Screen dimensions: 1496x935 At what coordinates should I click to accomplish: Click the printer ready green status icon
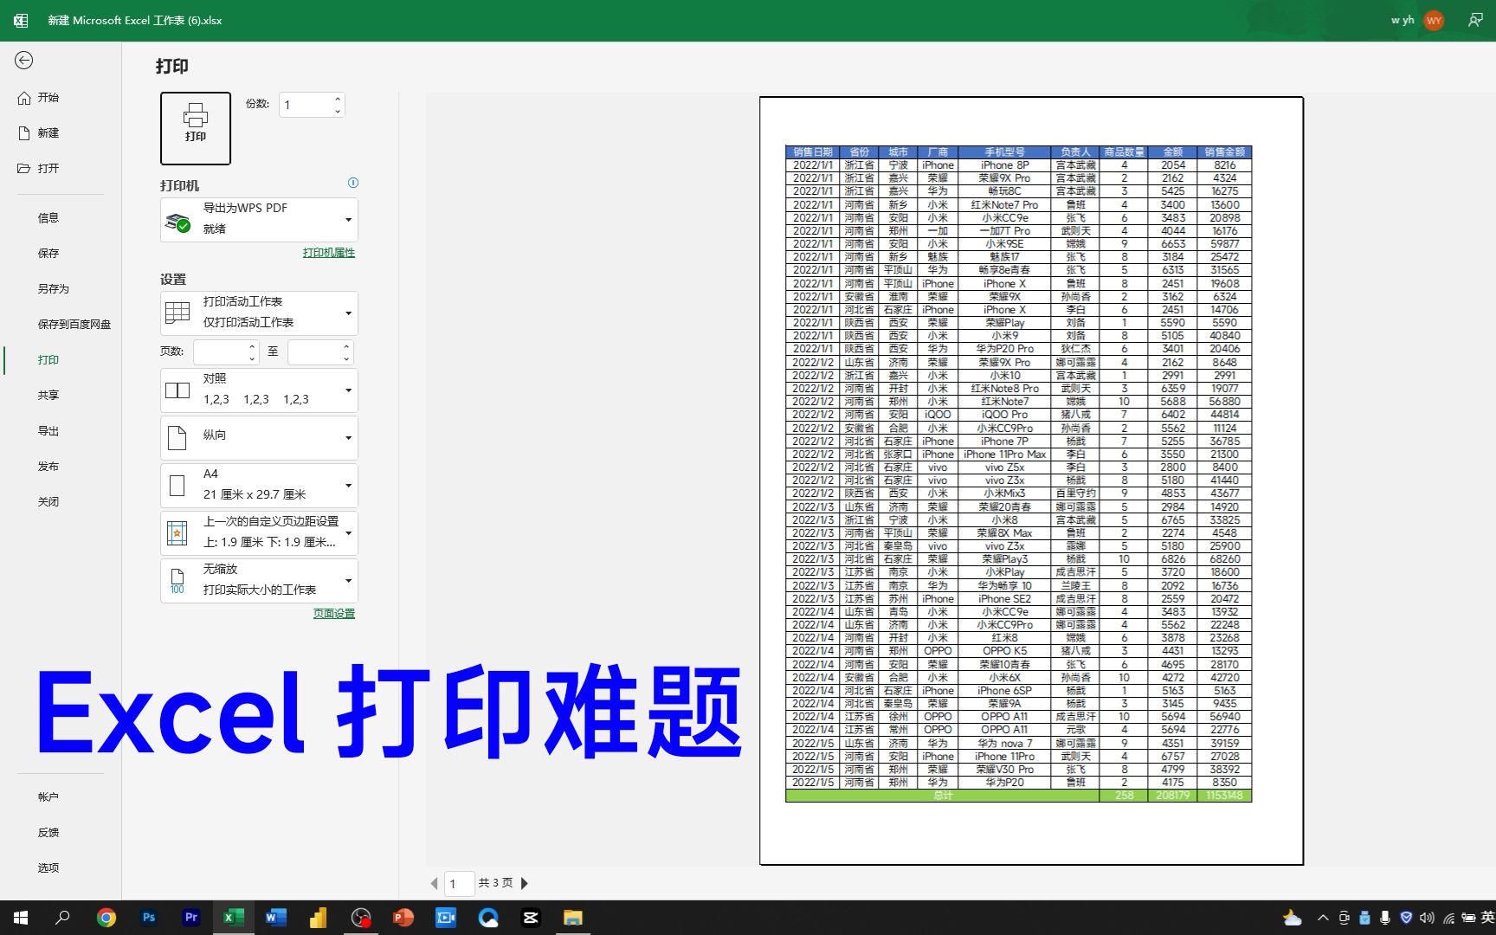(x=182, y=223)
